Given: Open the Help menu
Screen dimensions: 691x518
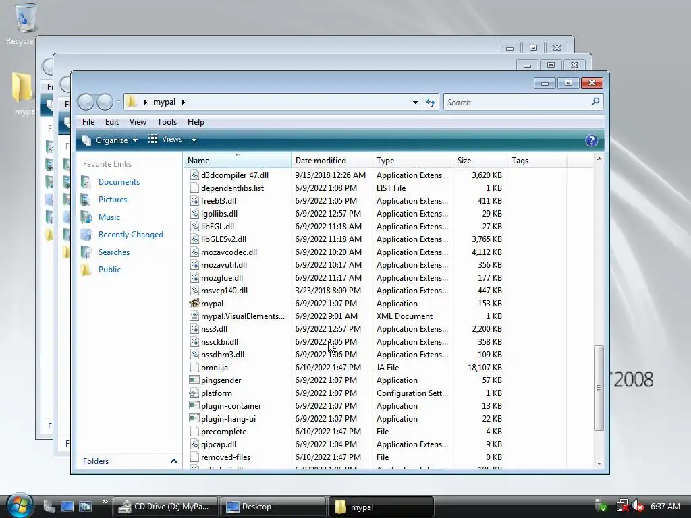Looking at the screenshot, I should (196, 122).
